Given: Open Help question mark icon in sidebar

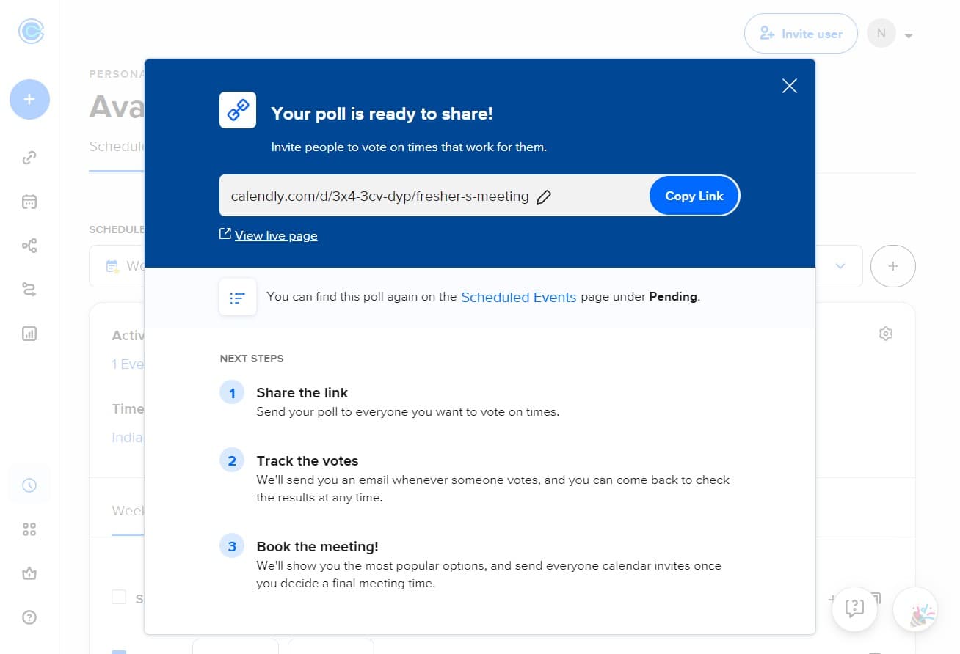Looking at the screenshot, I should tap(29, 617).
